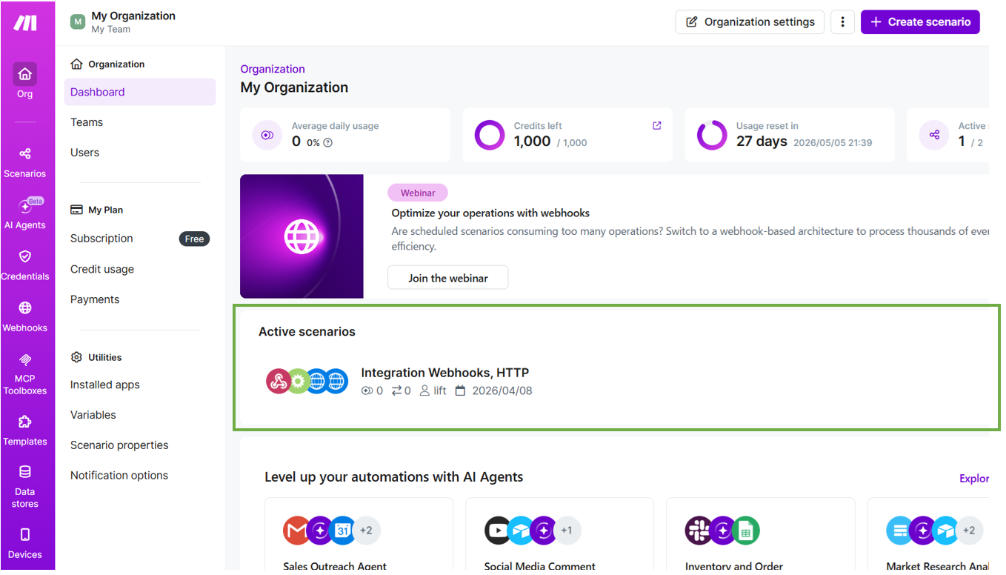The width and height of the screenshot is (1006, 575).
Task: Open the three-dot more options menu
Action: [842, 22]
